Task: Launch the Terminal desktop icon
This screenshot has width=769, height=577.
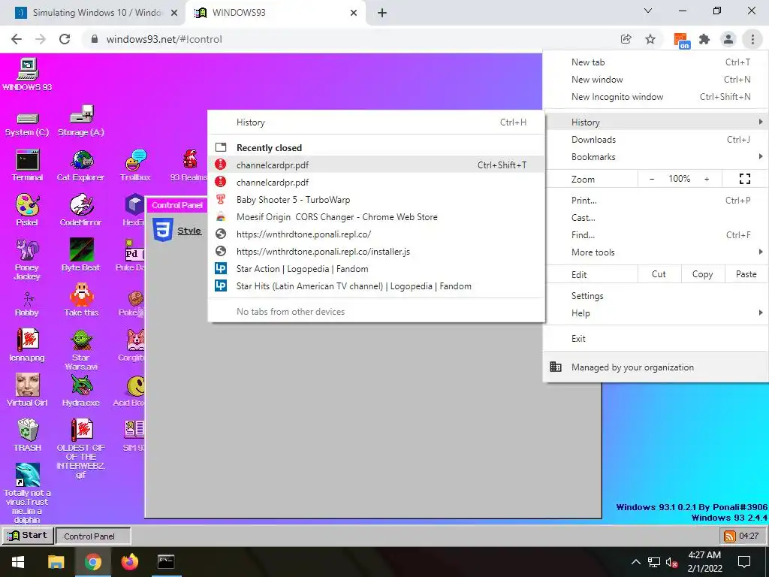Action: point(27,166)
